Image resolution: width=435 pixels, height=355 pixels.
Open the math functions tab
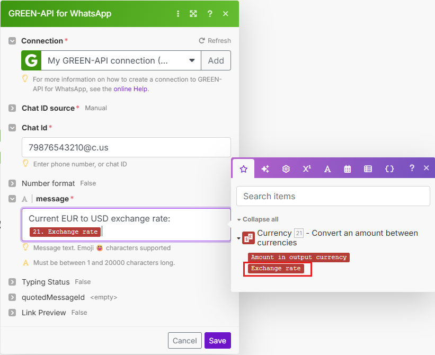pos(307,168)
